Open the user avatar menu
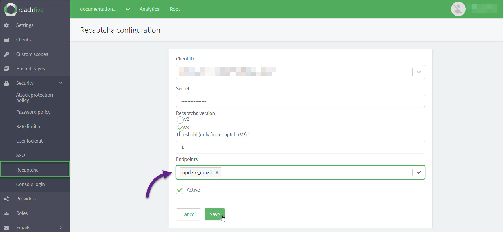Screen dimensions: 503x232 [x=458, y=9]
